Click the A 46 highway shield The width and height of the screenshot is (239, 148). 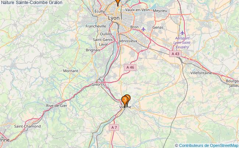tap(130, 67)
